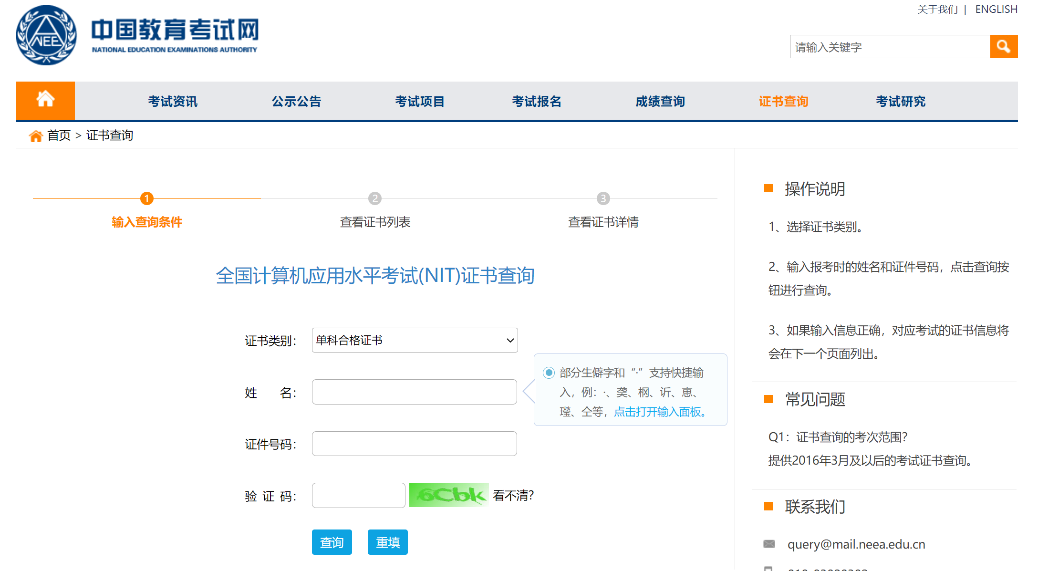Select the radio button in the hint tooltip

[x=549, y=373]
